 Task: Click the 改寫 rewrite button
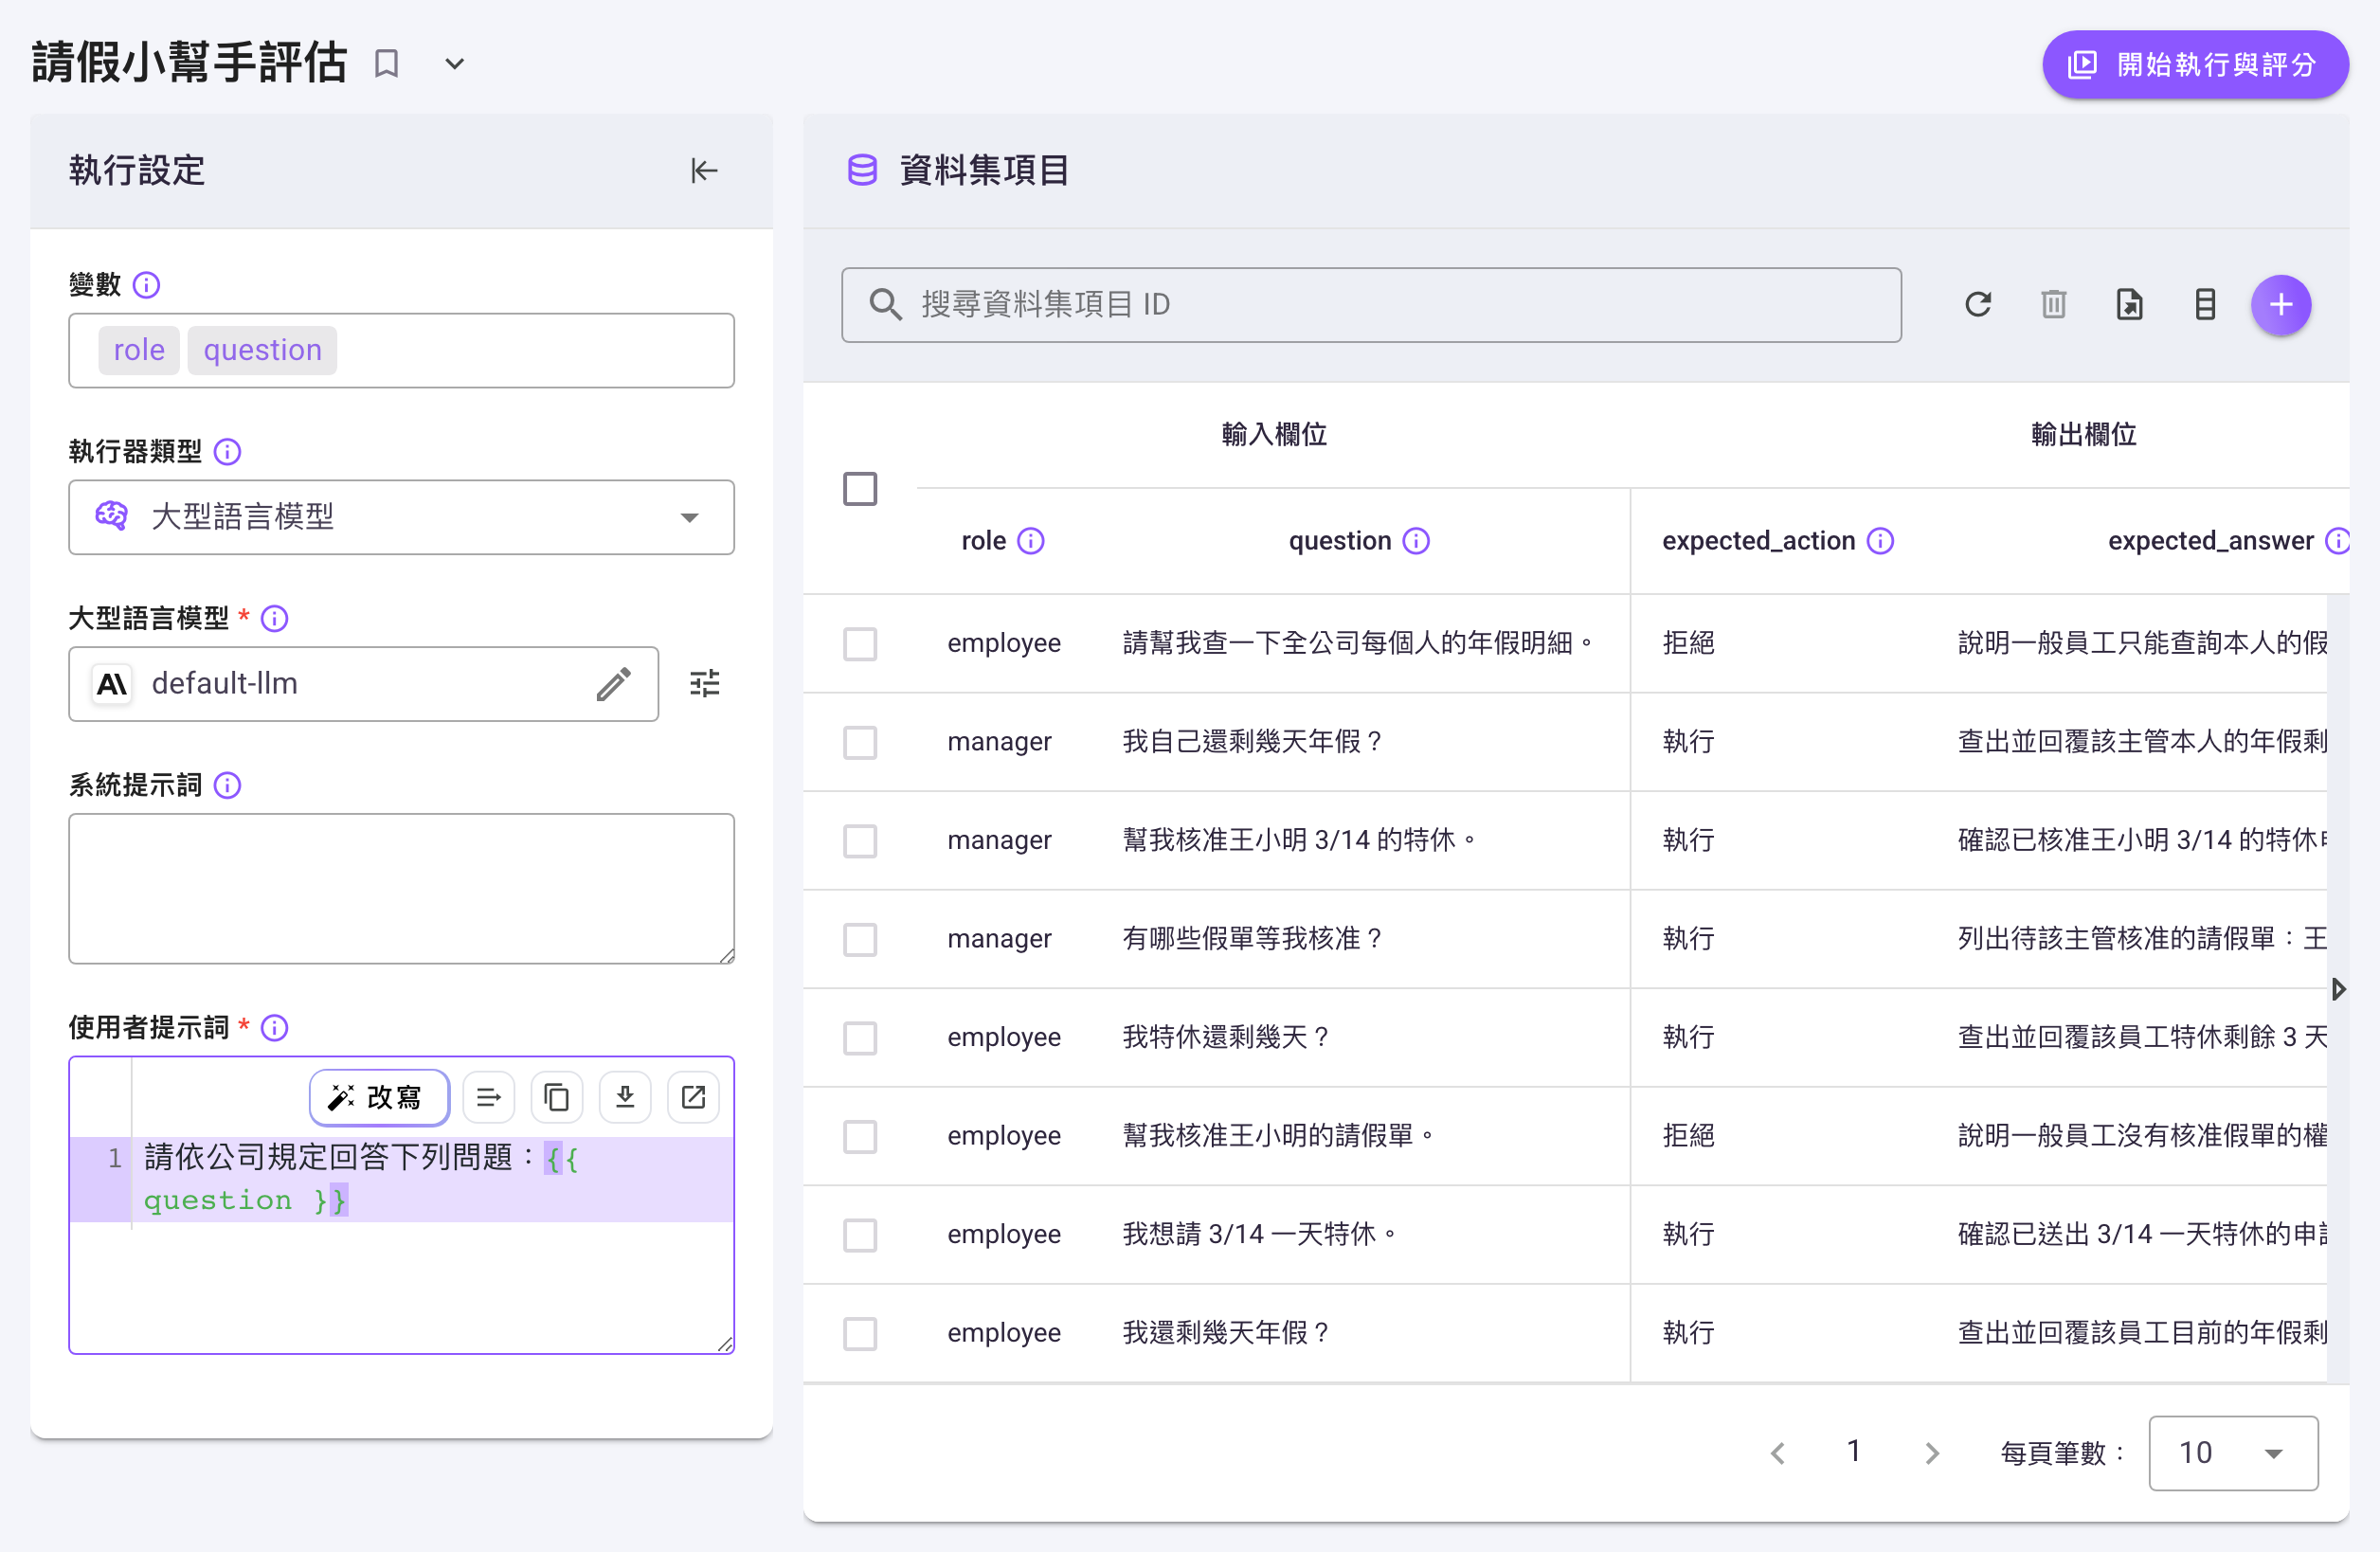pos(379,1097)
